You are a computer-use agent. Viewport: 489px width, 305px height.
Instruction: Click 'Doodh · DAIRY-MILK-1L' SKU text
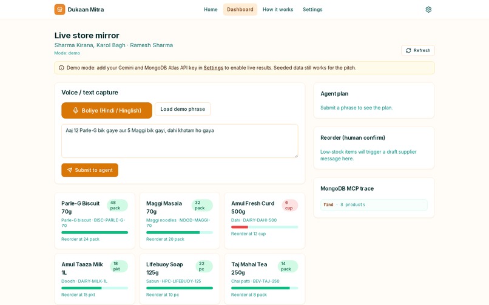[x=84, y=281]
